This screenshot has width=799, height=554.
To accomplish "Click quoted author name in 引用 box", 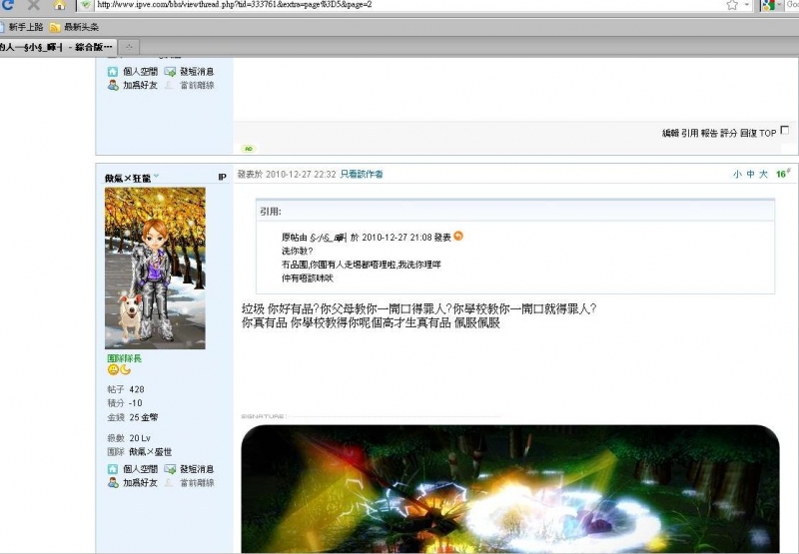I will pos(329,238).
